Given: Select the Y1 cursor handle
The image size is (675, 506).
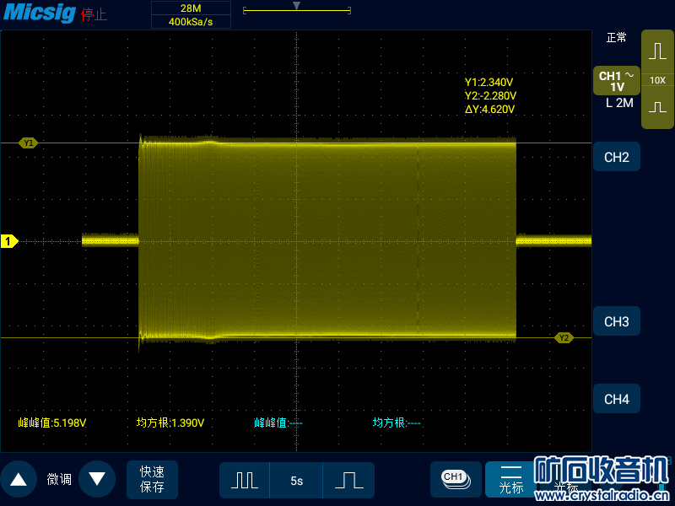Looking at the screenshot, I should pyautogui.click(x=29, y=143).
